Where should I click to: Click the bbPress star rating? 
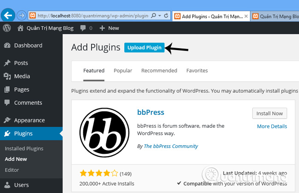[99, 173]
